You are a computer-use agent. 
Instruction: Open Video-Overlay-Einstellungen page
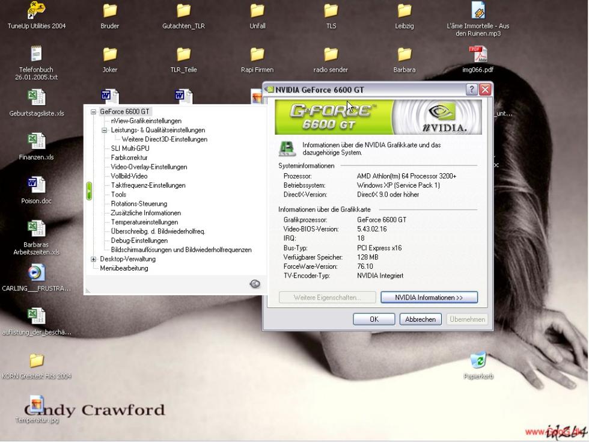[x=149, y=167]
